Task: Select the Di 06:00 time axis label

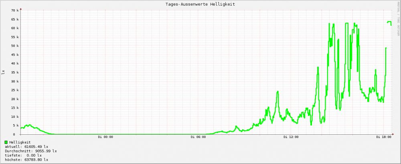Action: (198, 137)
